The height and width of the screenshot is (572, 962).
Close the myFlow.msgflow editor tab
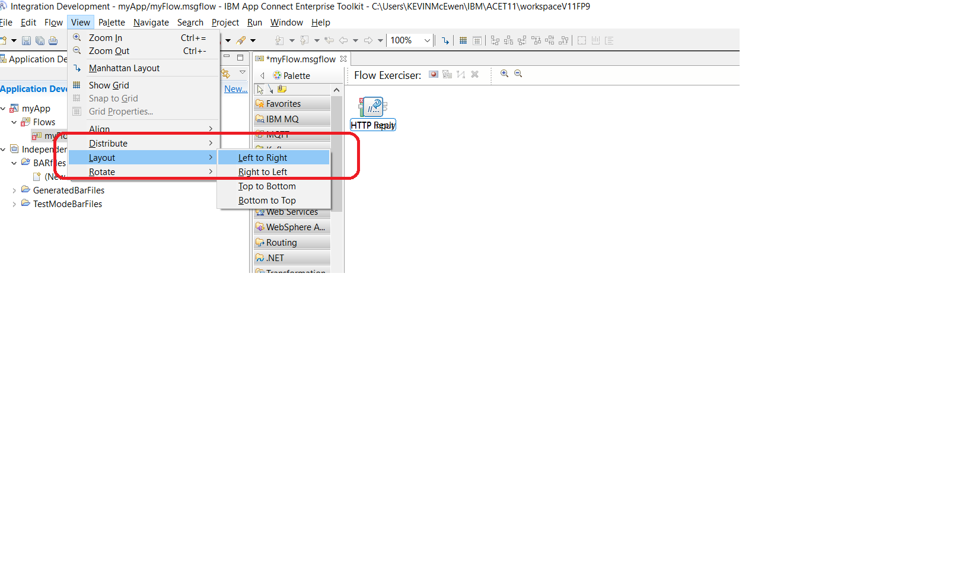[343, 59]
